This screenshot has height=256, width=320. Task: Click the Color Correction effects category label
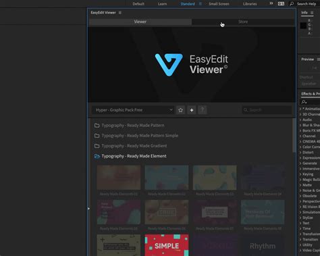[311, 147]
